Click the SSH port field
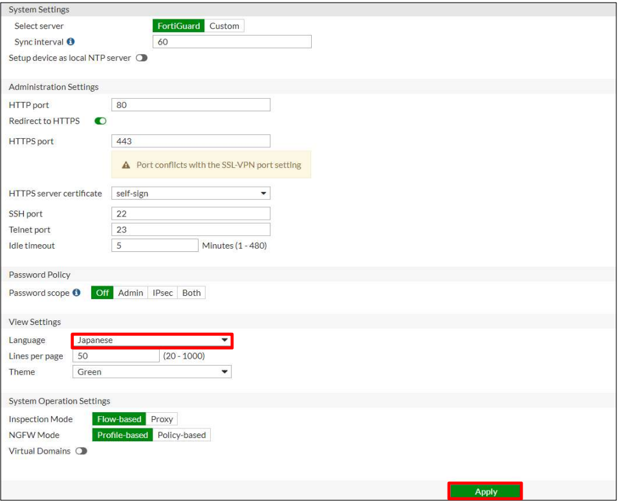 pos(191,214)
